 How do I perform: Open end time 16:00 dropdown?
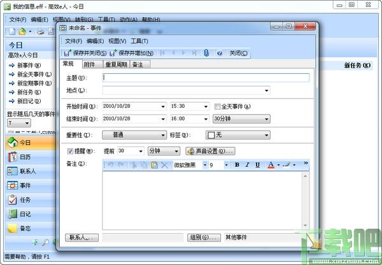point(206,119)
